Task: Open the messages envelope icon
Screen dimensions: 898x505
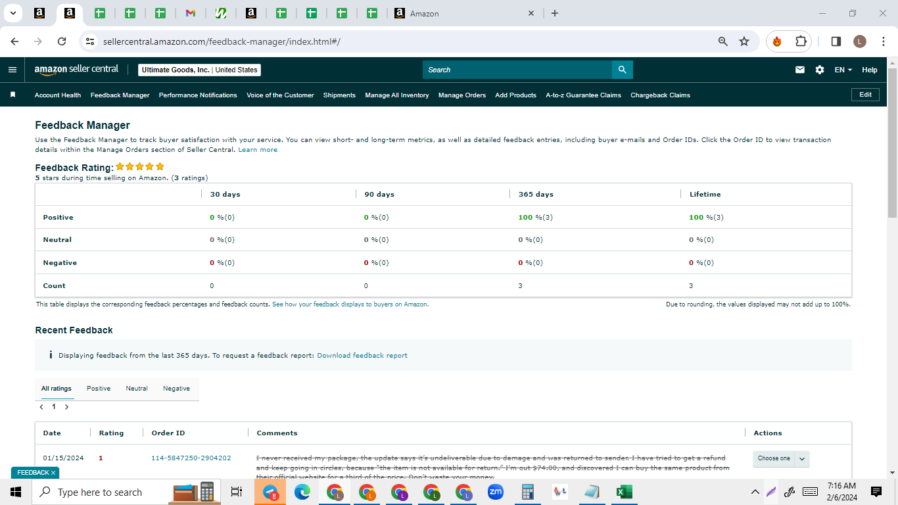Action: (x=800, y=70)
